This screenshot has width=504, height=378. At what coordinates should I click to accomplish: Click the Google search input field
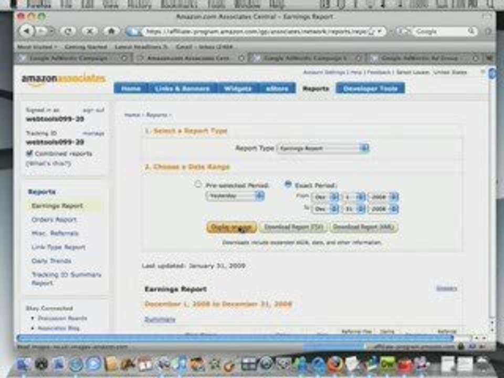point(440,31)
